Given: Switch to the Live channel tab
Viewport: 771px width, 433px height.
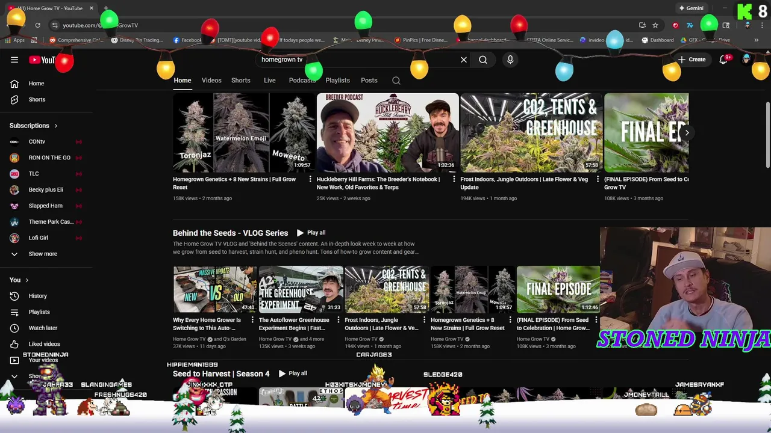Looking at the screenshot, I should (270, 81).
